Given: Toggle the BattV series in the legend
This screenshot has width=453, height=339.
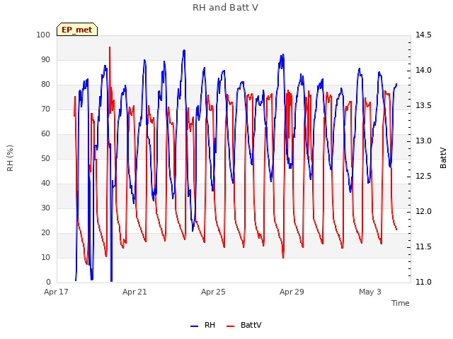Looking at the screenshot, I should point(244,325).
